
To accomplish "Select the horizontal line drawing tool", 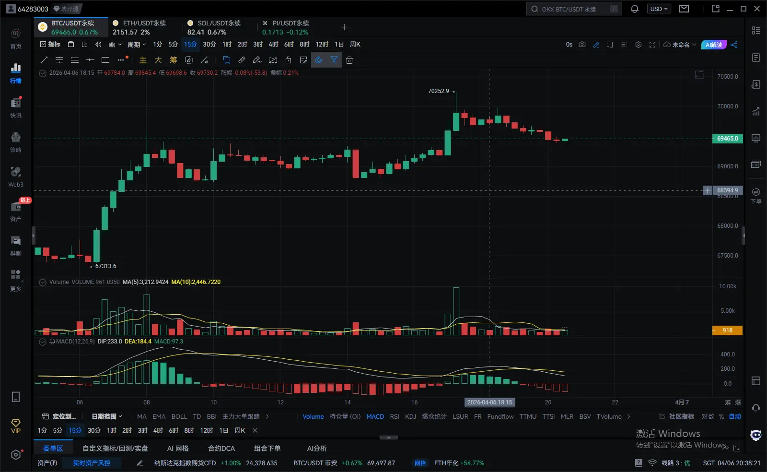I will point(90,60).
